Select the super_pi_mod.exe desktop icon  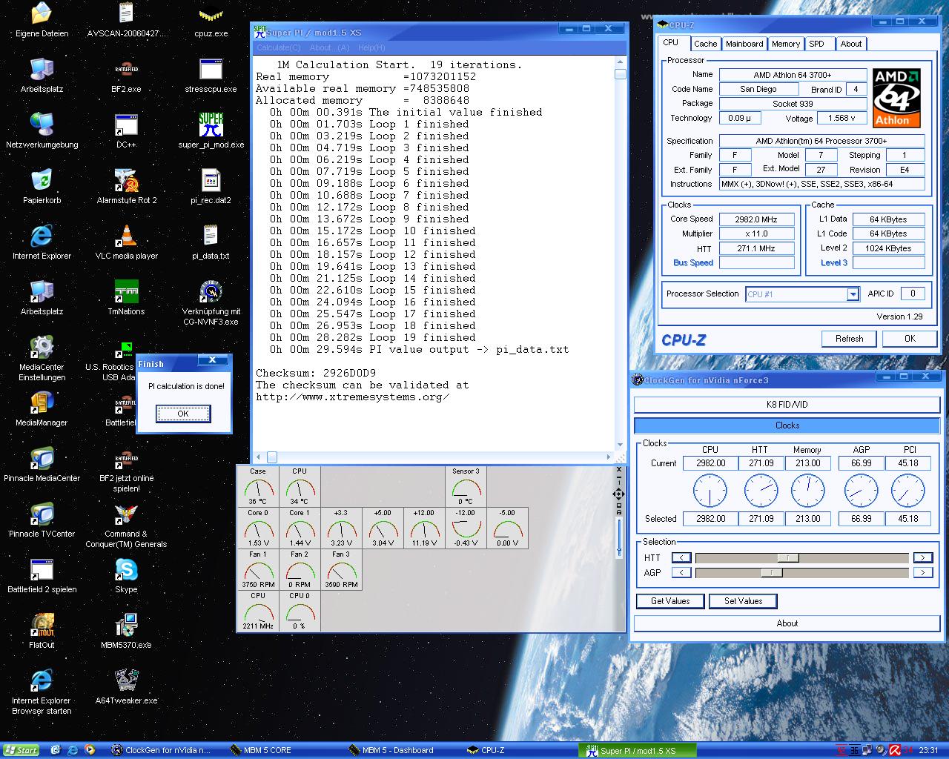pyautogui.click(x=211, y=132)
